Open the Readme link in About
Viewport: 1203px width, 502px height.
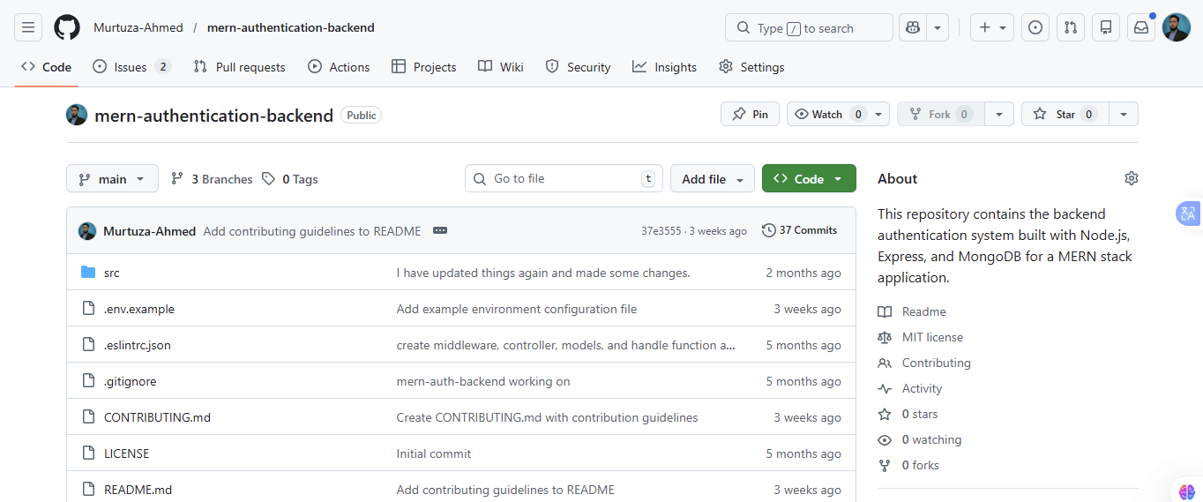pyautogui.click(x=912, y=311)
